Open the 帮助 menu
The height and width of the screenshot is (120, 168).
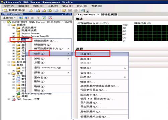coord(96,6)
